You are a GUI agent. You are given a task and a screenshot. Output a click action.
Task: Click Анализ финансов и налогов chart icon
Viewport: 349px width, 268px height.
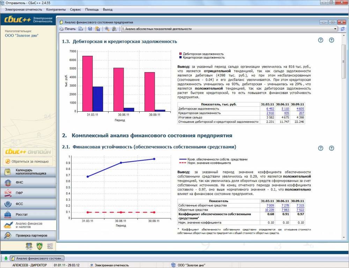point(8,225)
